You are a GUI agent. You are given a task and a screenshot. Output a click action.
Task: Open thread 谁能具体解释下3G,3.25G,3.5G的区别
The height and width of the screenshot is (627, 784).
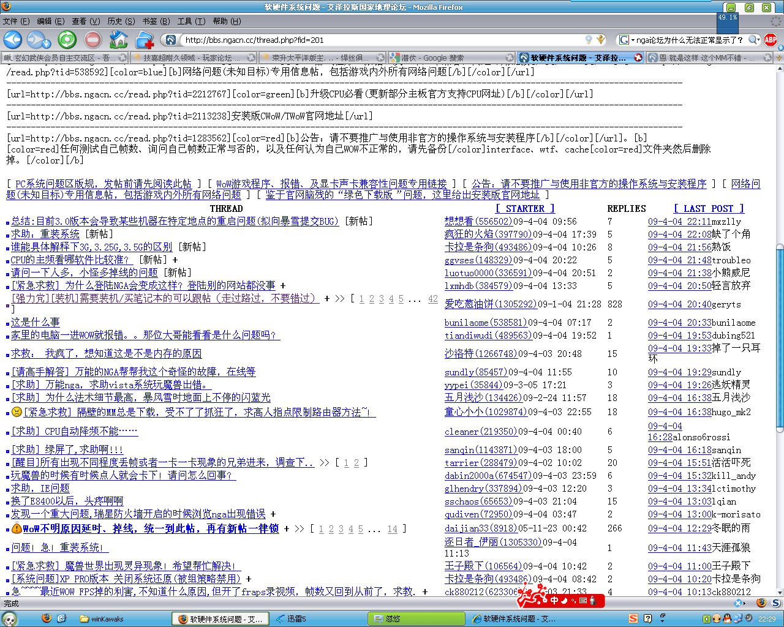tap(92, 247)
